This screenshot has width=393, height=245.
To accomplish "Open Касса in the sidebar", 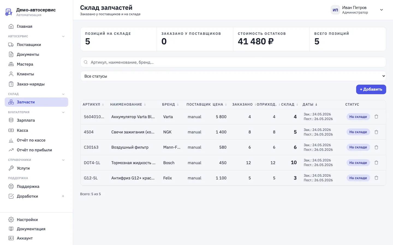I will point(37,130).
